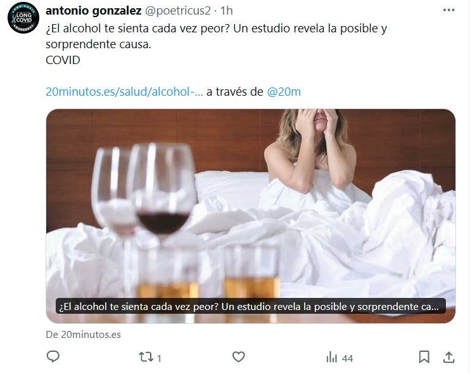Open the 1h timestamp permalink
This screenshot has height=374, width=470.
coord(227,11)
